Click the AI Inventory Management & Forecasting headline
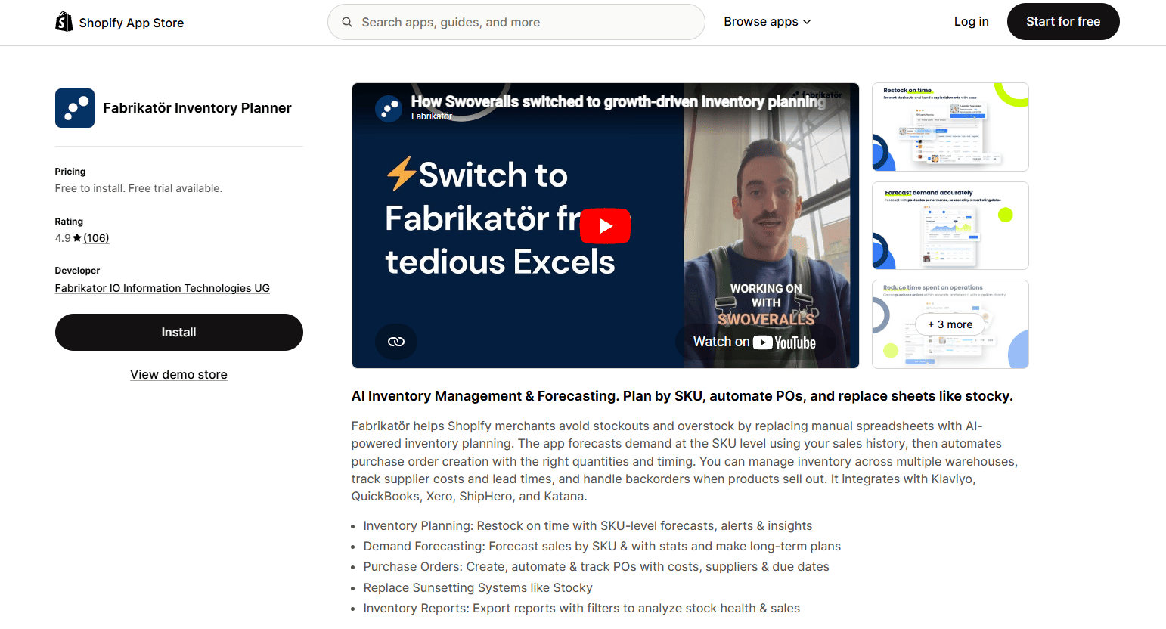 (x=682, y=396)
